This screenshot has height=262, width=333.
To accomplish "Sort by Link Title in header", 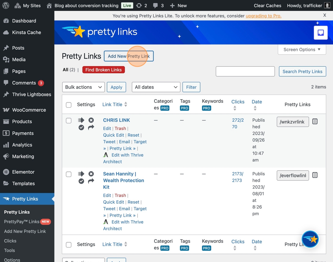I will point(115,104).
